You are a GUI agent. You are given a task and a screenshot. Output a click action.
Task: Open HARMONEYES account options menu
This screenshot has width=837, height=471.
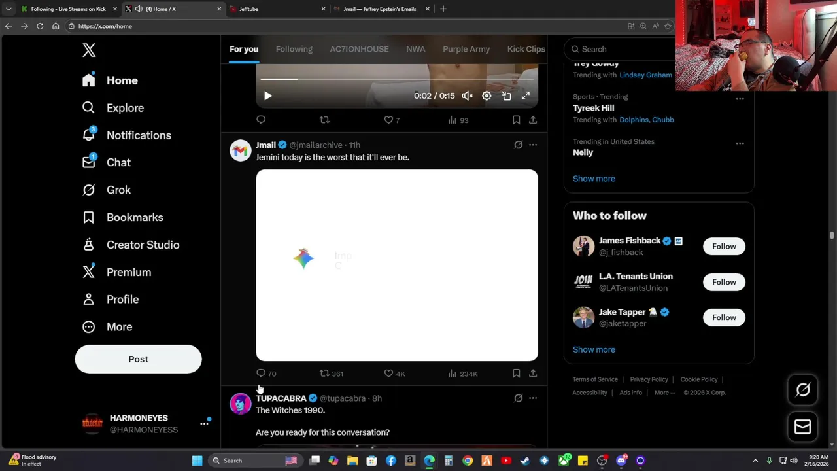tap(204, 424)
